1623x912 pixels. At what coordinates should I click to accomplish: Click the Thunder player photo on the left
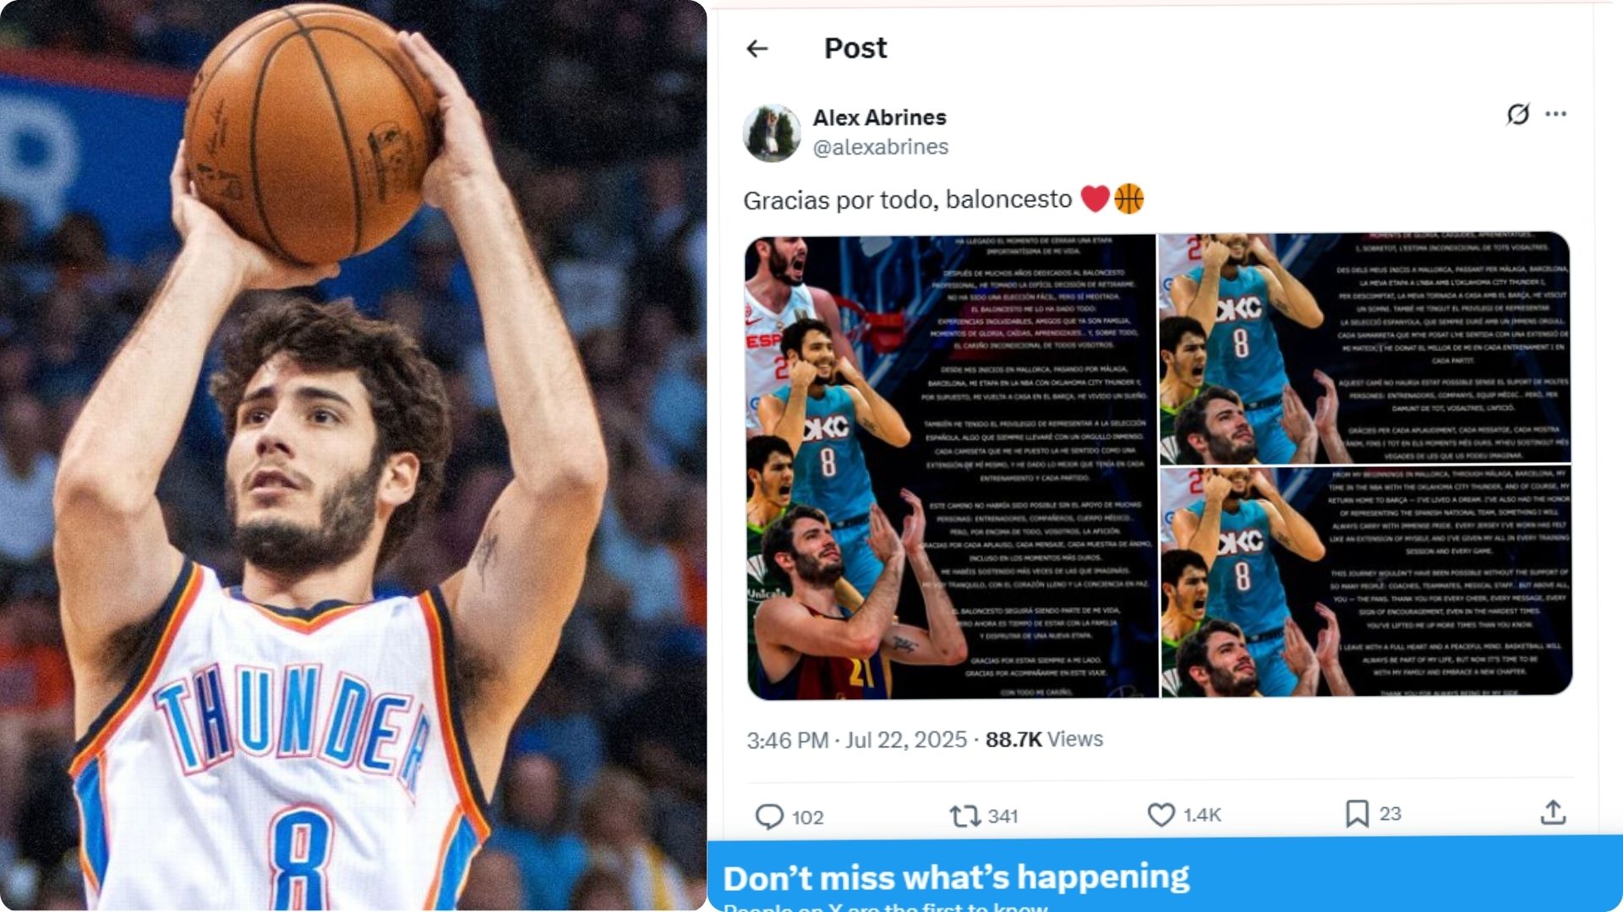tap(353, 456)
